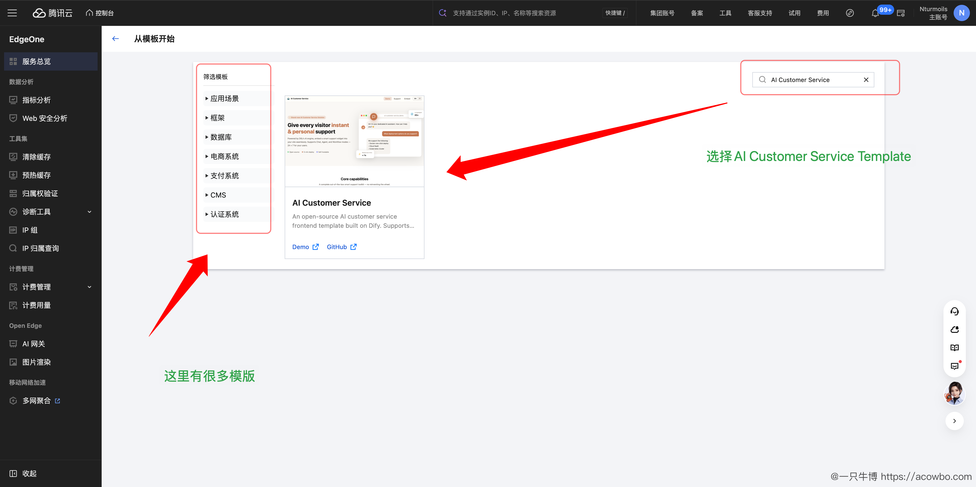Open the 集团账号 menu
The width and height of the screenshot is (976, 487).
pyautogui.click(x=662, y=13)
